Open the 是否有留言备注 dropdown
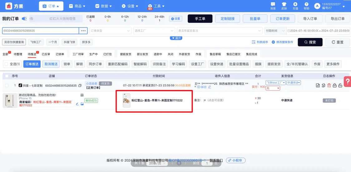 pos(220,31)
